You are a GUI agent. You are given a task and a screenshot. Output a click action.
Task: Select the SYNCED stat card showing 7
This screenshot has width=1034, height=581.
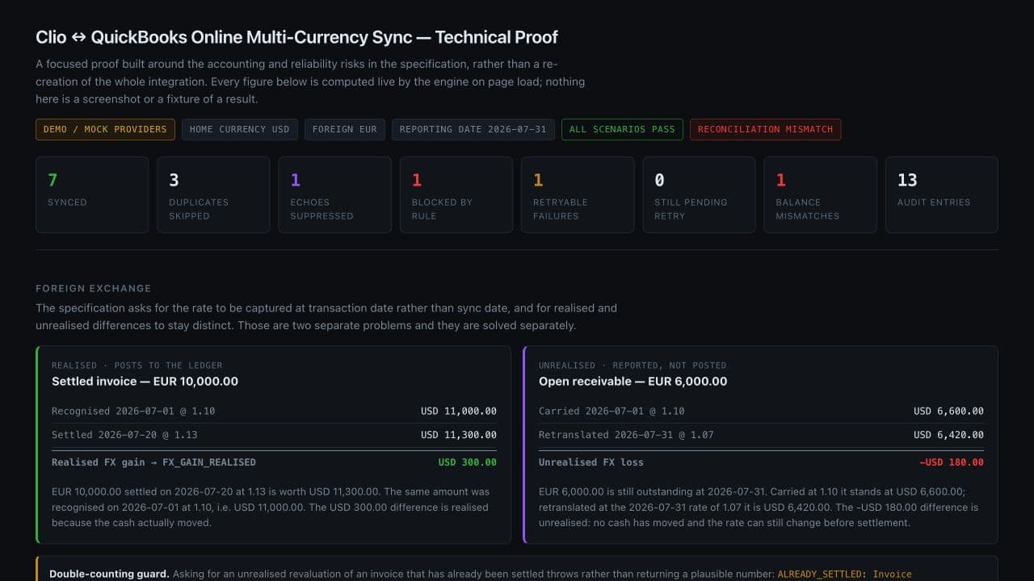point(92,194)
